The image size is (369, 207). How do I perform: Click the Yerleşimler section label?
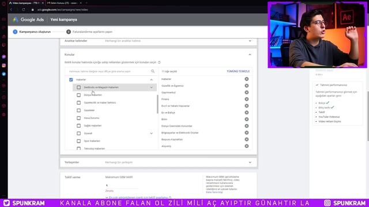[71, 162]
